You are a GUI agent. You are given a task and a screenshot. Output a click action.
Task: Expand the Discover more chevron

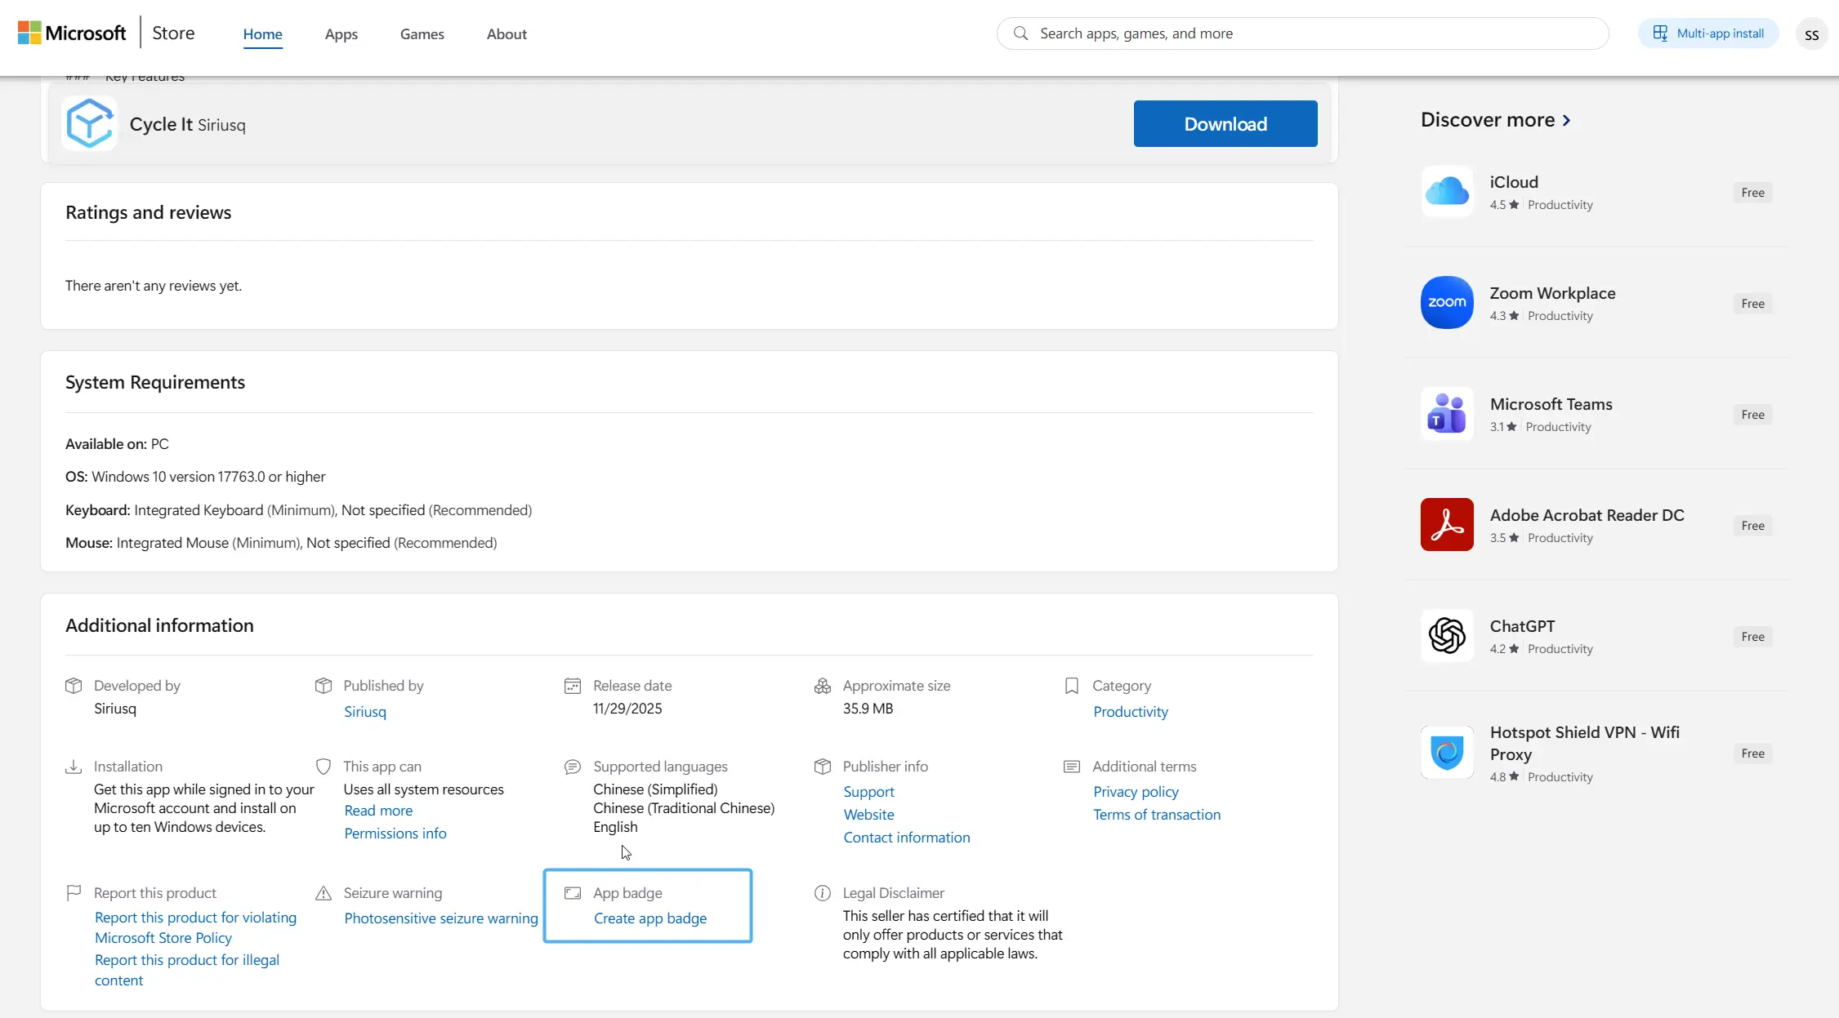(1566, 120)
